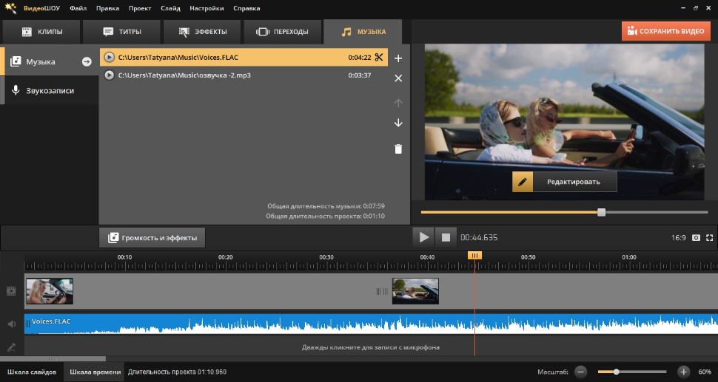718x382 pixels.
Task: Open the Переходы tab
Action: (283, 32)
